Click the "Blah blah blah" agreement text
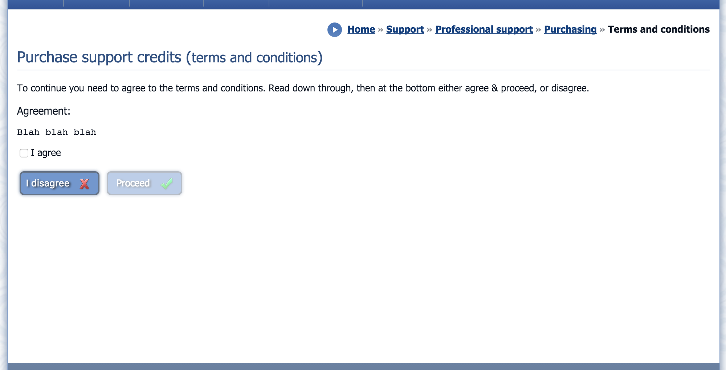The width and height of the screenshot is (726, 370). tap(57, 132)
